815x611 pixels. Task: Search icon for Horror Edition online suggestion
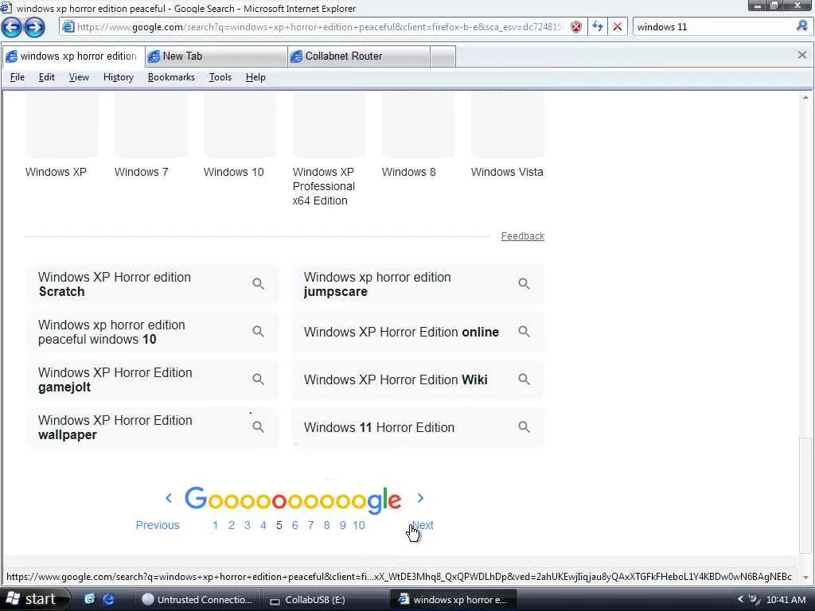(x=524, y=332)
